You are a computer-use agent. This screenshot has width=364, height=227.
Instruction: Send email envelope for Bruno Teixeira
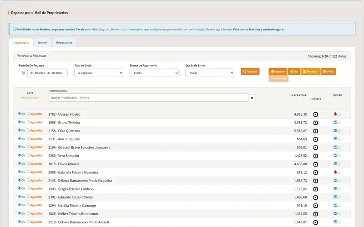click(x=335, y=122)
